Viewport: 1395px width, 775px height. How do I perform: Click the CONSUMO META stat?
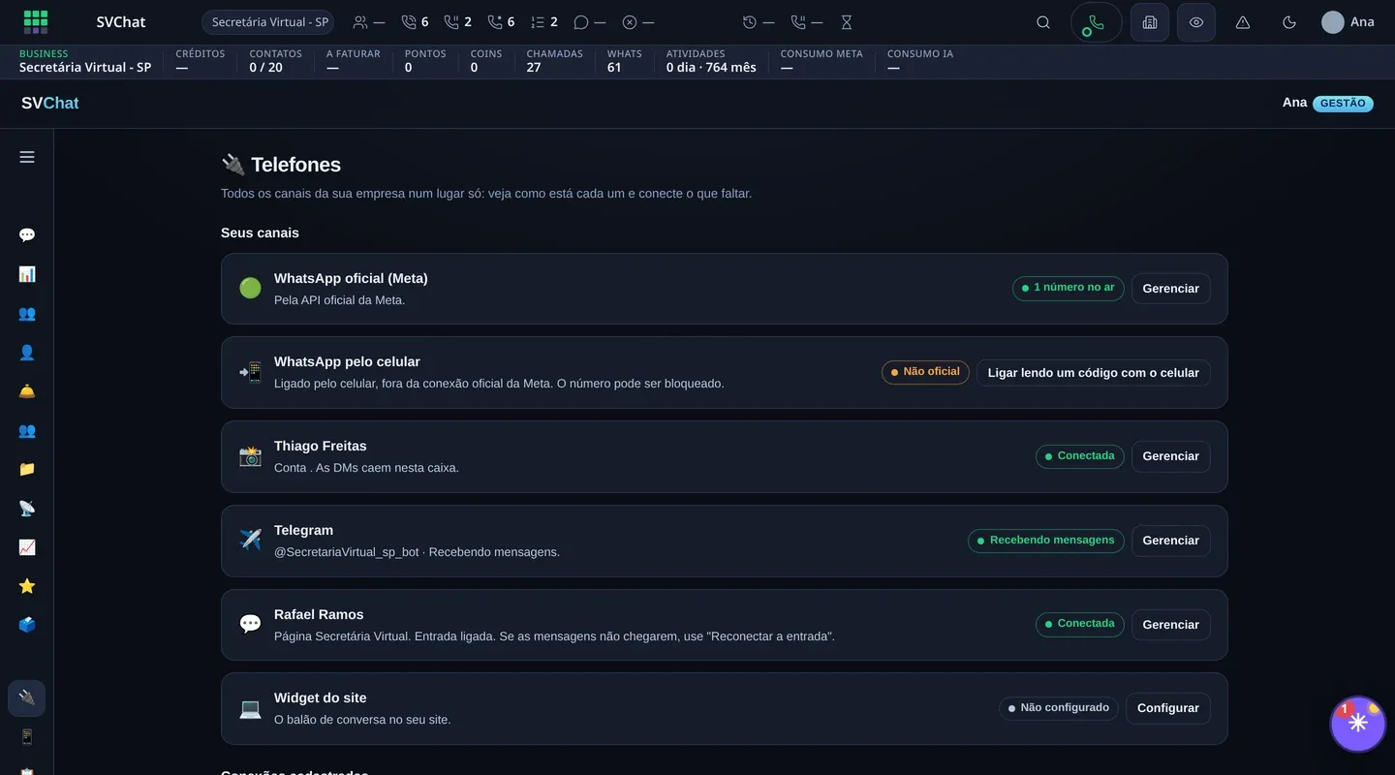point(821,61)
